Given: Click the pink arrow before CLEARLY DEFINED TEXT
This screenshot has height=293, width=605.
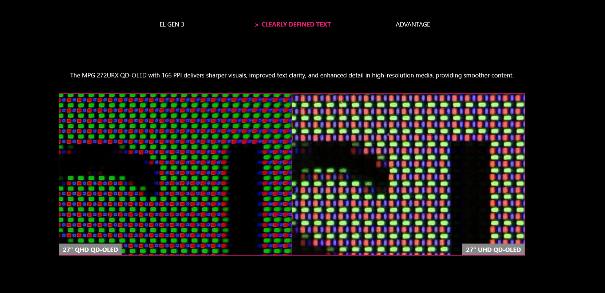Looking at the screenshot, I should click(256, 25).
